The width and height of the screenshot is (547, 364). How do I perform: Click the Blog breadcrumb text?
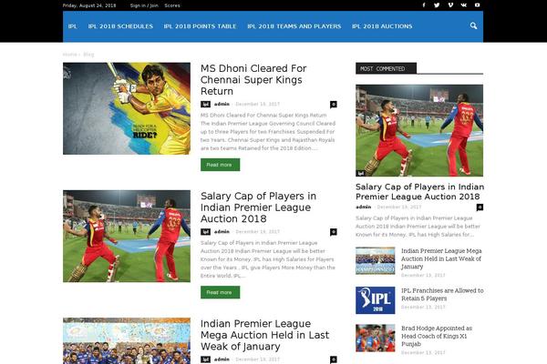pos(88,55)
